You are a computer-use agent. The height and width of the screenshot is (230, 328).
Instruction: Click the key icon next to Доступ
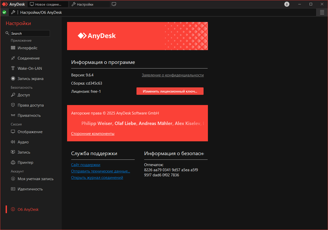[x=13, y=95]
